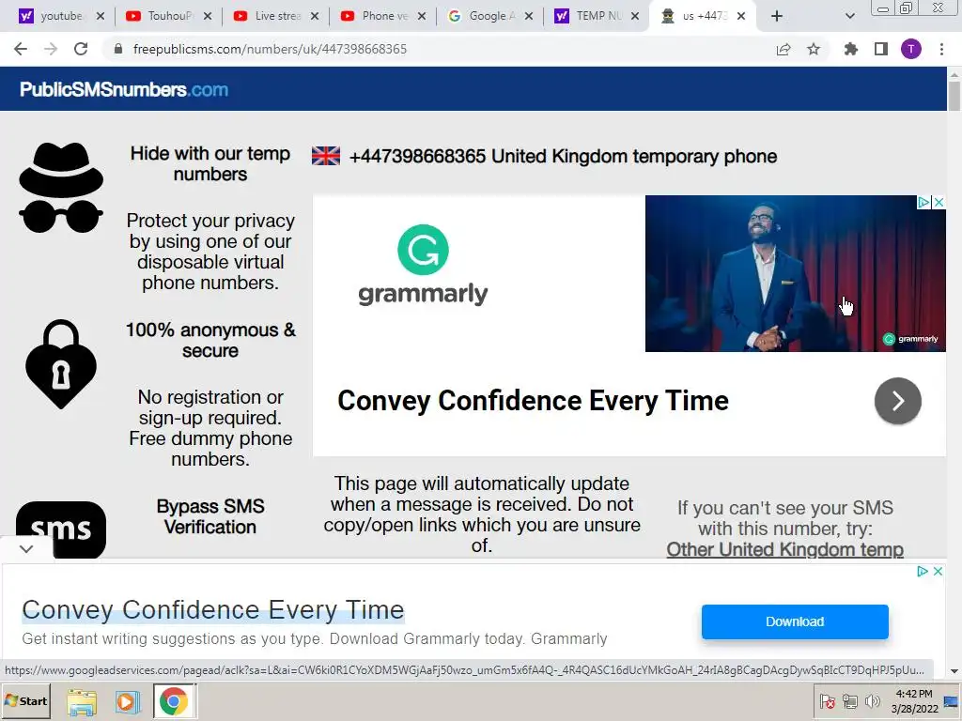The image size is (962, 721).
Task: Close the Phone ve tab
Action: [x=422, y=16]
